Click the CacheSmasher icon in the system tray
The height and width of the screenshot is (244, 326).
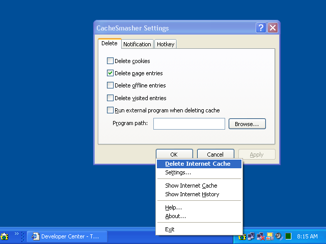242,236
